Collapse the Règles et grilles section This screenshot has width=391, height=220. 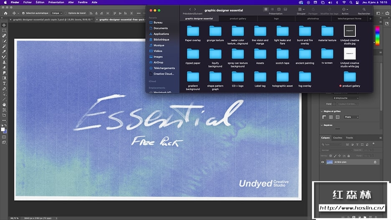322,111
